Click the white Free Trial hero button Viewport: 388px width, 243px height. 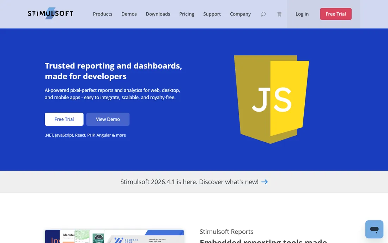(64, 119)
